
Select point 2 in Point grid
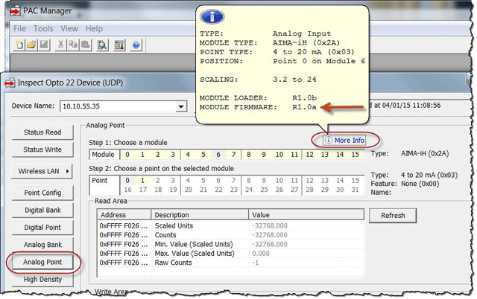click(x=157, y=181)
